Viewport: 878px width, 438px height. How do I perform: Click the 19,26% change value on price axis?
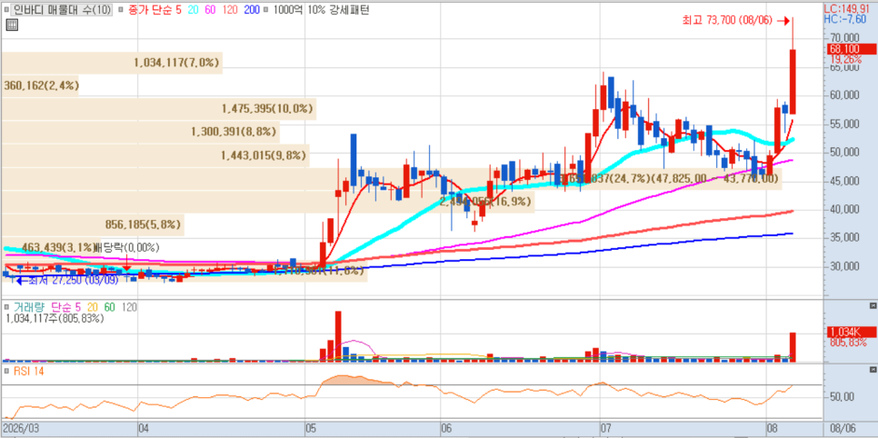coord(845,59)
